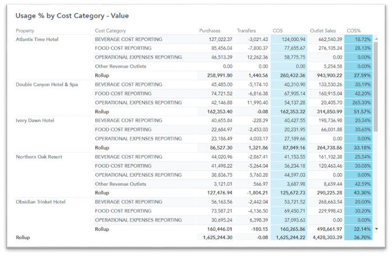Click Atlantis rollup COS% 27.59%
392x256 pixels.
tap(362, 75)
